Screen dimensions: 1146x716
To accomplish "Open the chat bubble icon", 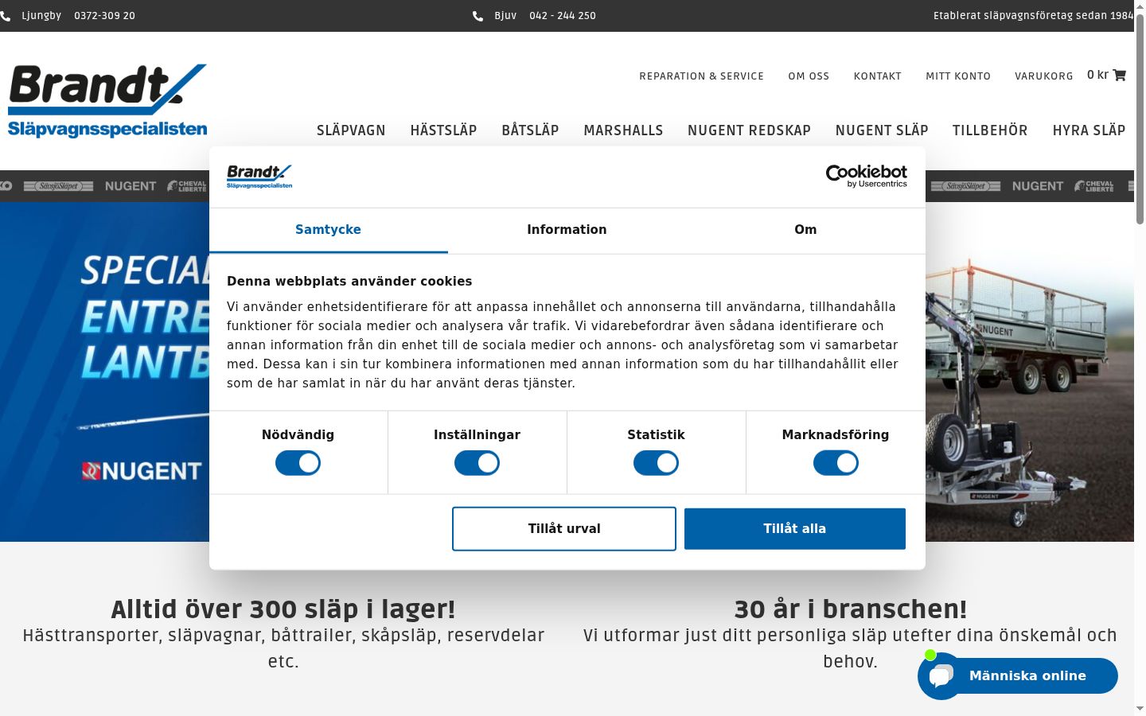I will (941, 676).
